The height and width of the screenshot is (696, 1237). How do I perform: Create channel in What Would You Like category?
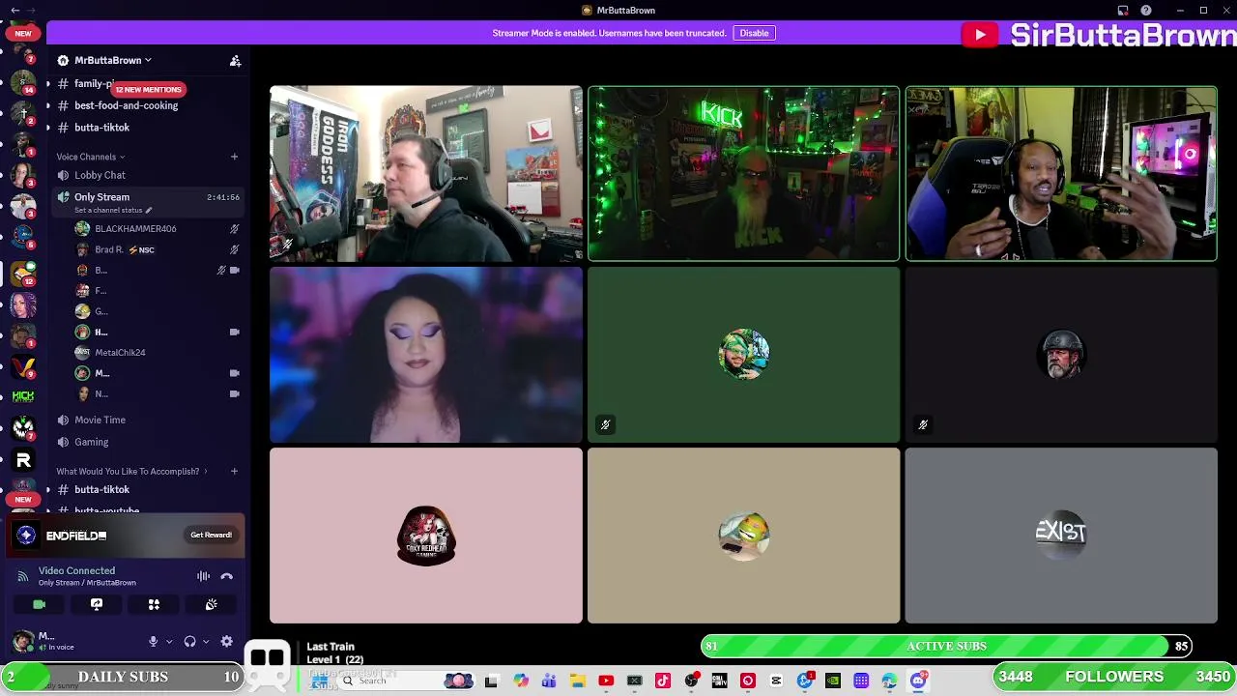(x=234, y=471)
